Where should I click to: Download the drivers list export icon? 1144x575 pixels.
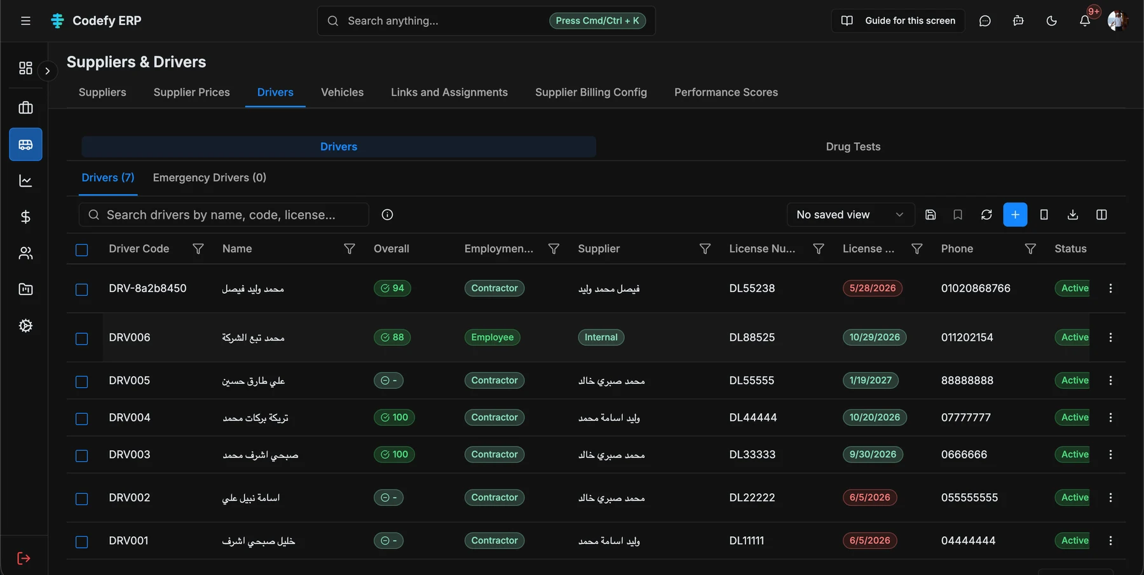pyautogui.click(x=1073, y=215)
